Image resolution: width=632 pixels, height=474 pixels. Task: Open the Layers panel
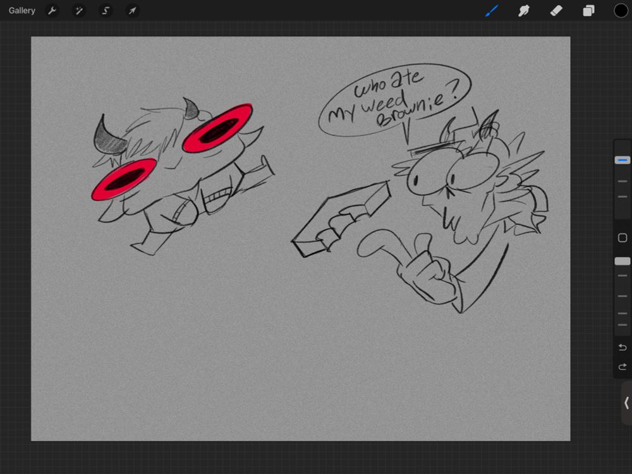(x=588, y=11)
